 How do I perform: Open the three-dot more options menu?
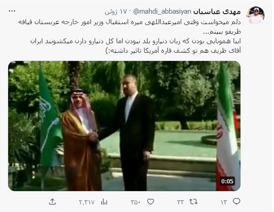pos(12,11)
